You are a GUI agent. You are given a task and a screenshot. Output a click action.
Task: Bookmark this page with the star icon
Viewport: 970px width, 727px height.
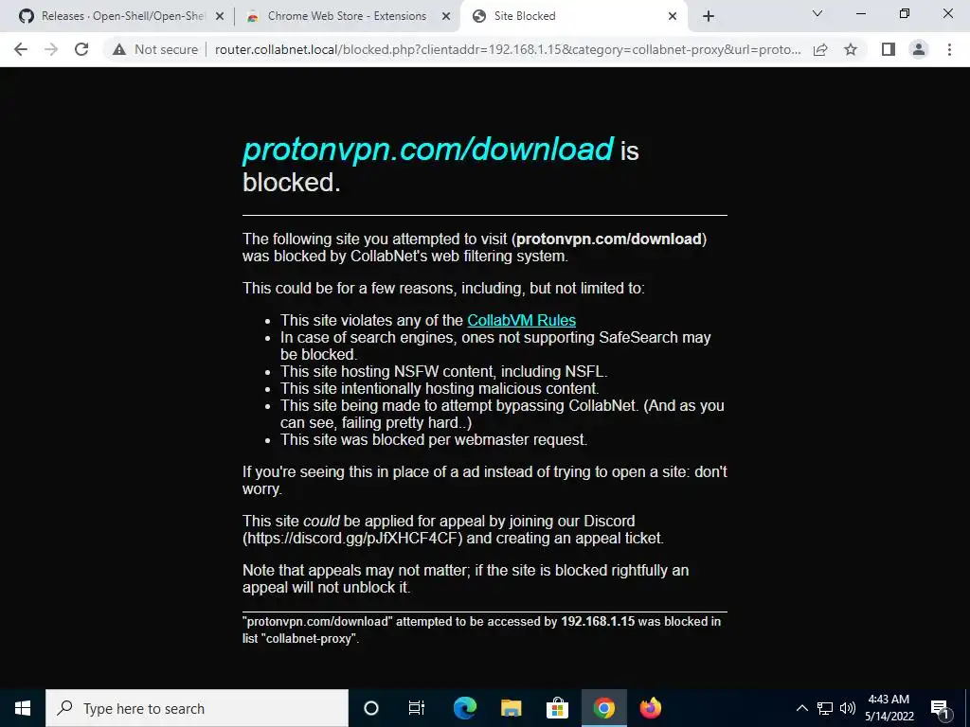(851, 49)
